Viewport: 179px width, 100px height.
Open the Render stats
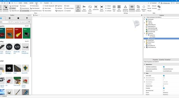click(149, 8)
